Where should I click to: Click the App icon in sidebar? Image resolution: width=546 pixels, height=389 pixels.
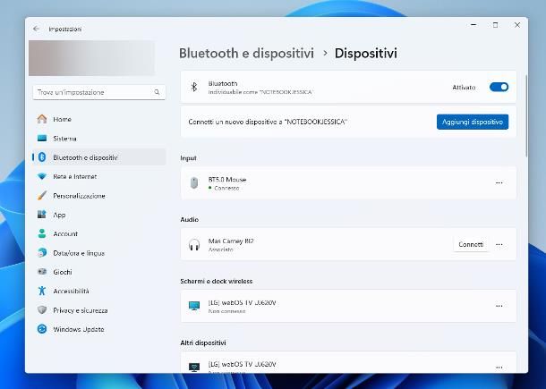tap(42, 215)
